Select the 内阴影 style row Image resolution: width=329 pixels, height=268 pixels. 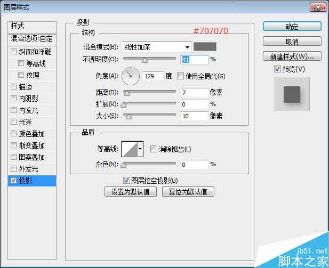(x=32, y=99)
